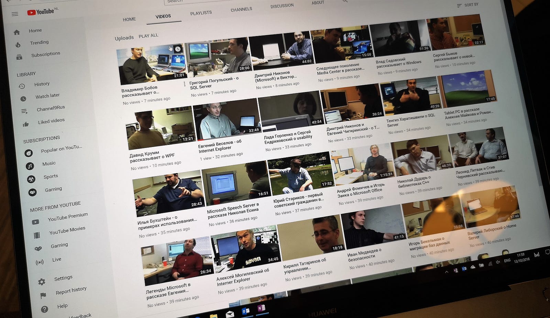Click the YouTube Movies film icon
This screenshot has height=318, width=550.
pyautogui.click(x=37, y=235)
